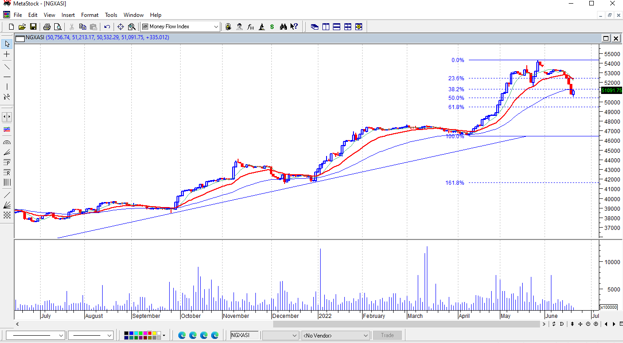Save the chart with the floppy icon

click(33, 27)
